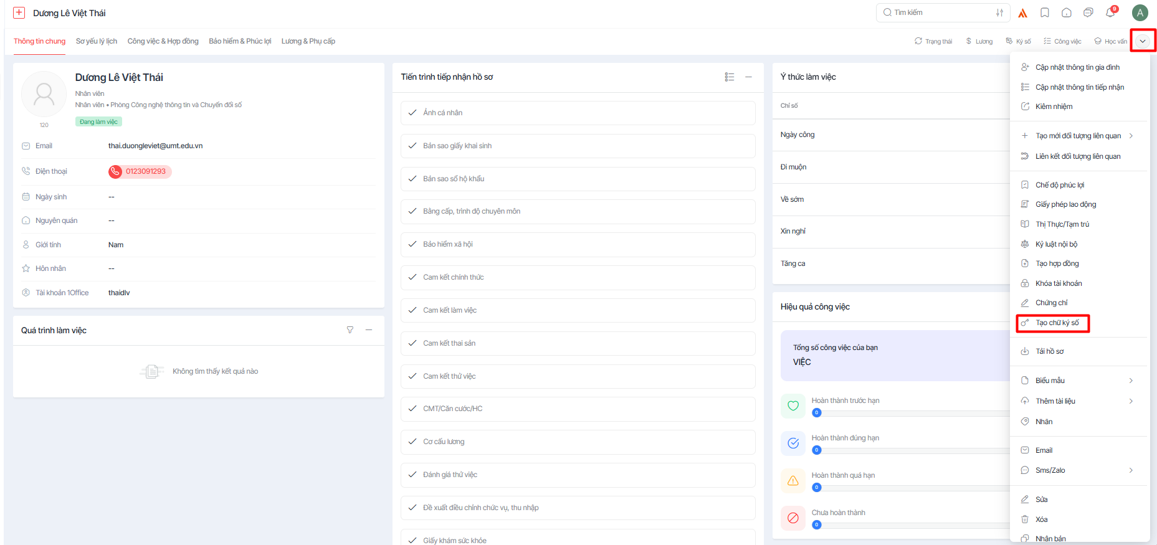Click the search filter settings icon

coord(999,13)
